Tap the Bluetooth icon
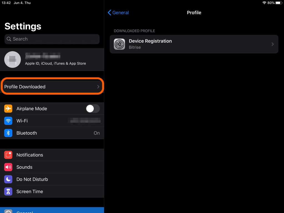 (x=8, y=133)
